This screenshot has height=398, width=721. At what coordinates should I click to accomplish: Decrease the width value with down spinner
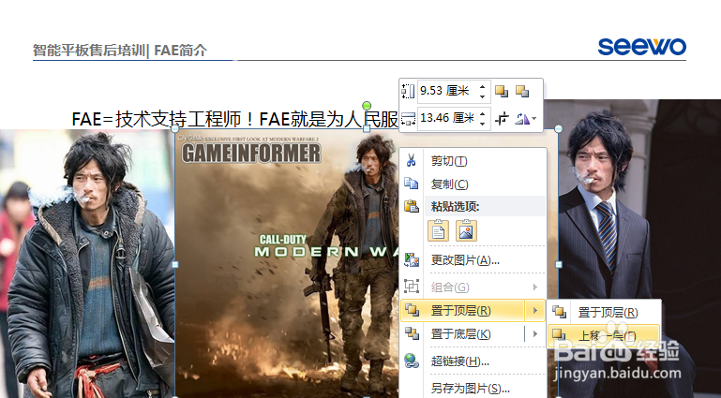482,124
